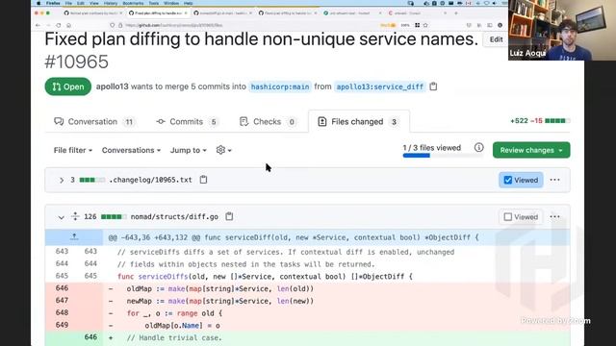Collapse the nomad/structs/diff.go file diff
616x346 pixels.
click(x=61, y=217)
